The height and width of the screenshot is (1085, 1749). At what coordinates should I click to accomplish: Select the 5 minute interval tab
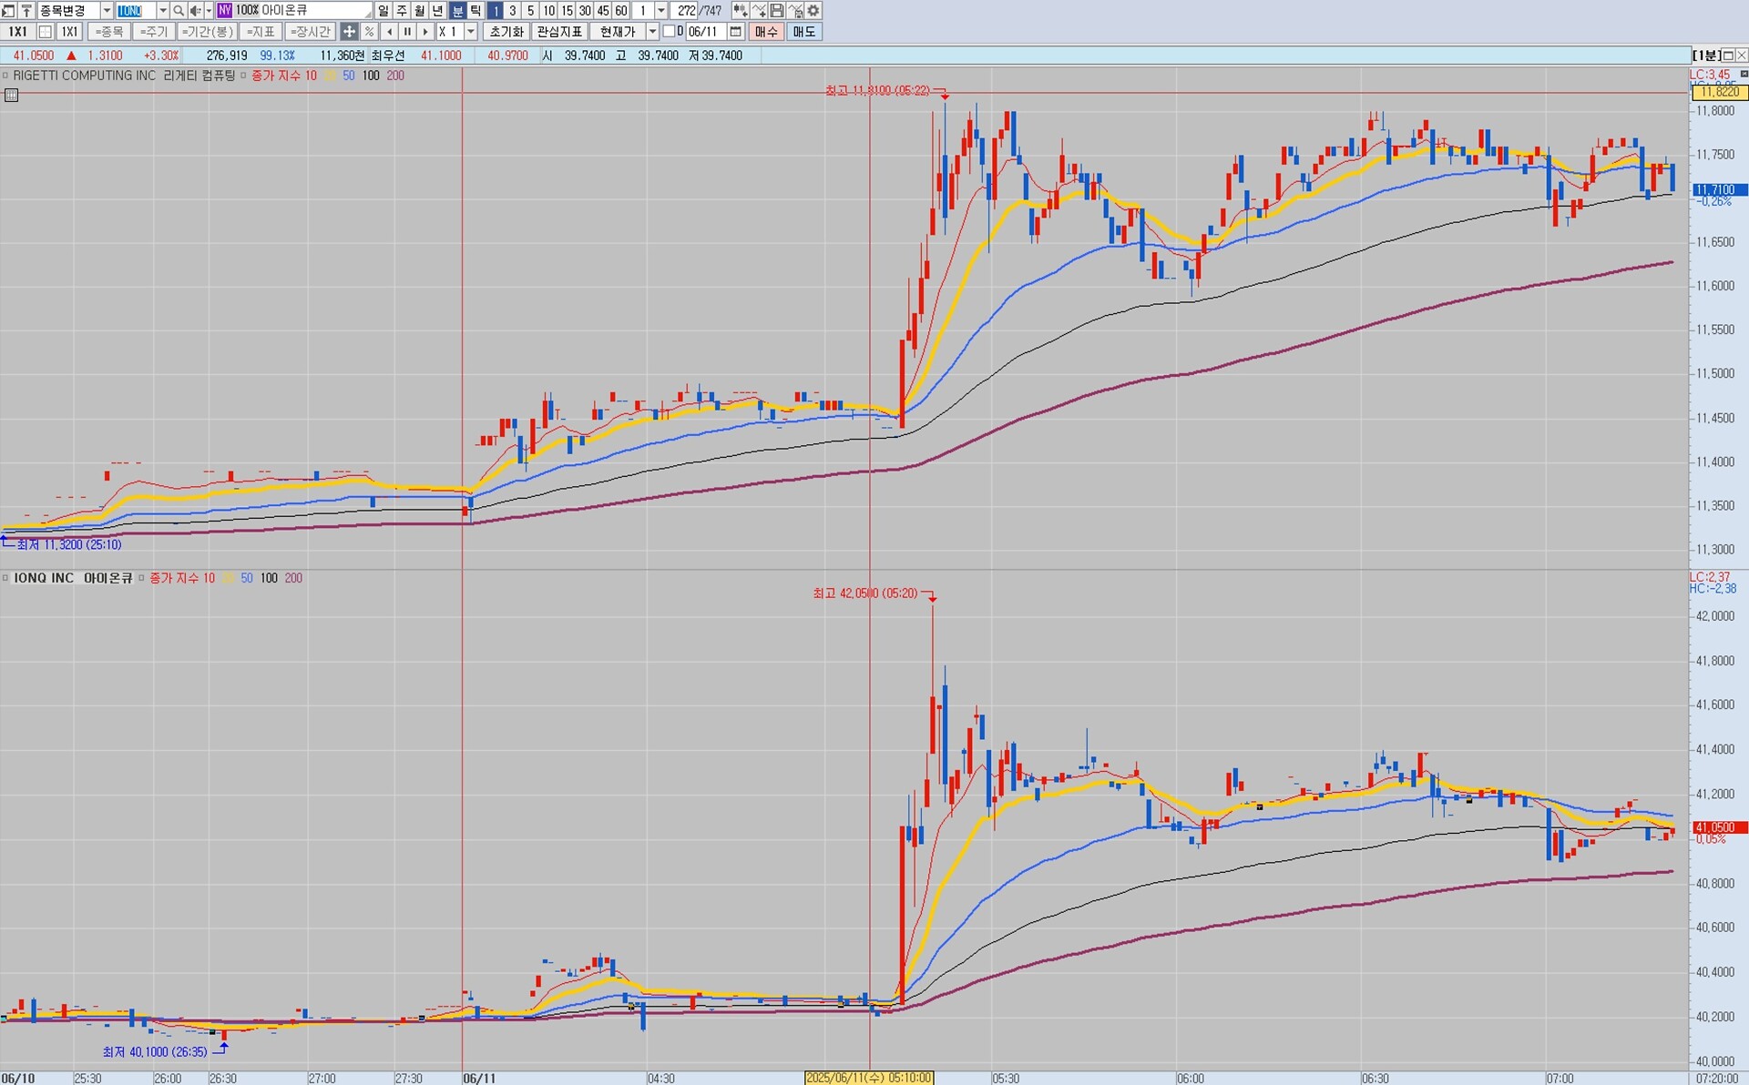530,10
